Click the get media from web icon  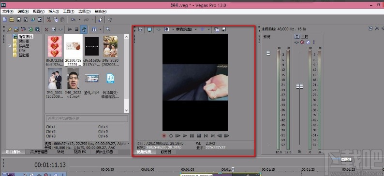coord(30,29)
